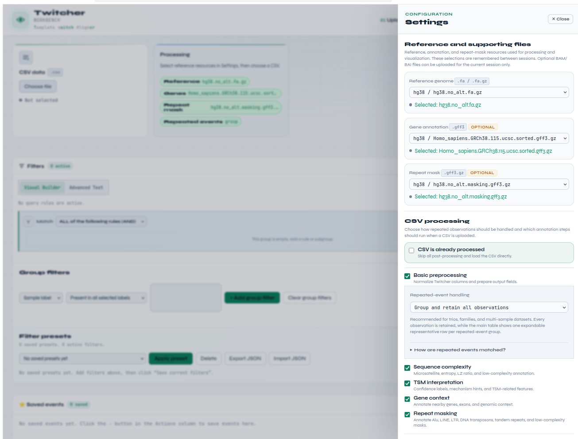Disable the Sequence complexity checkbox
578x439 pixels.
click(x=407, y=368)
